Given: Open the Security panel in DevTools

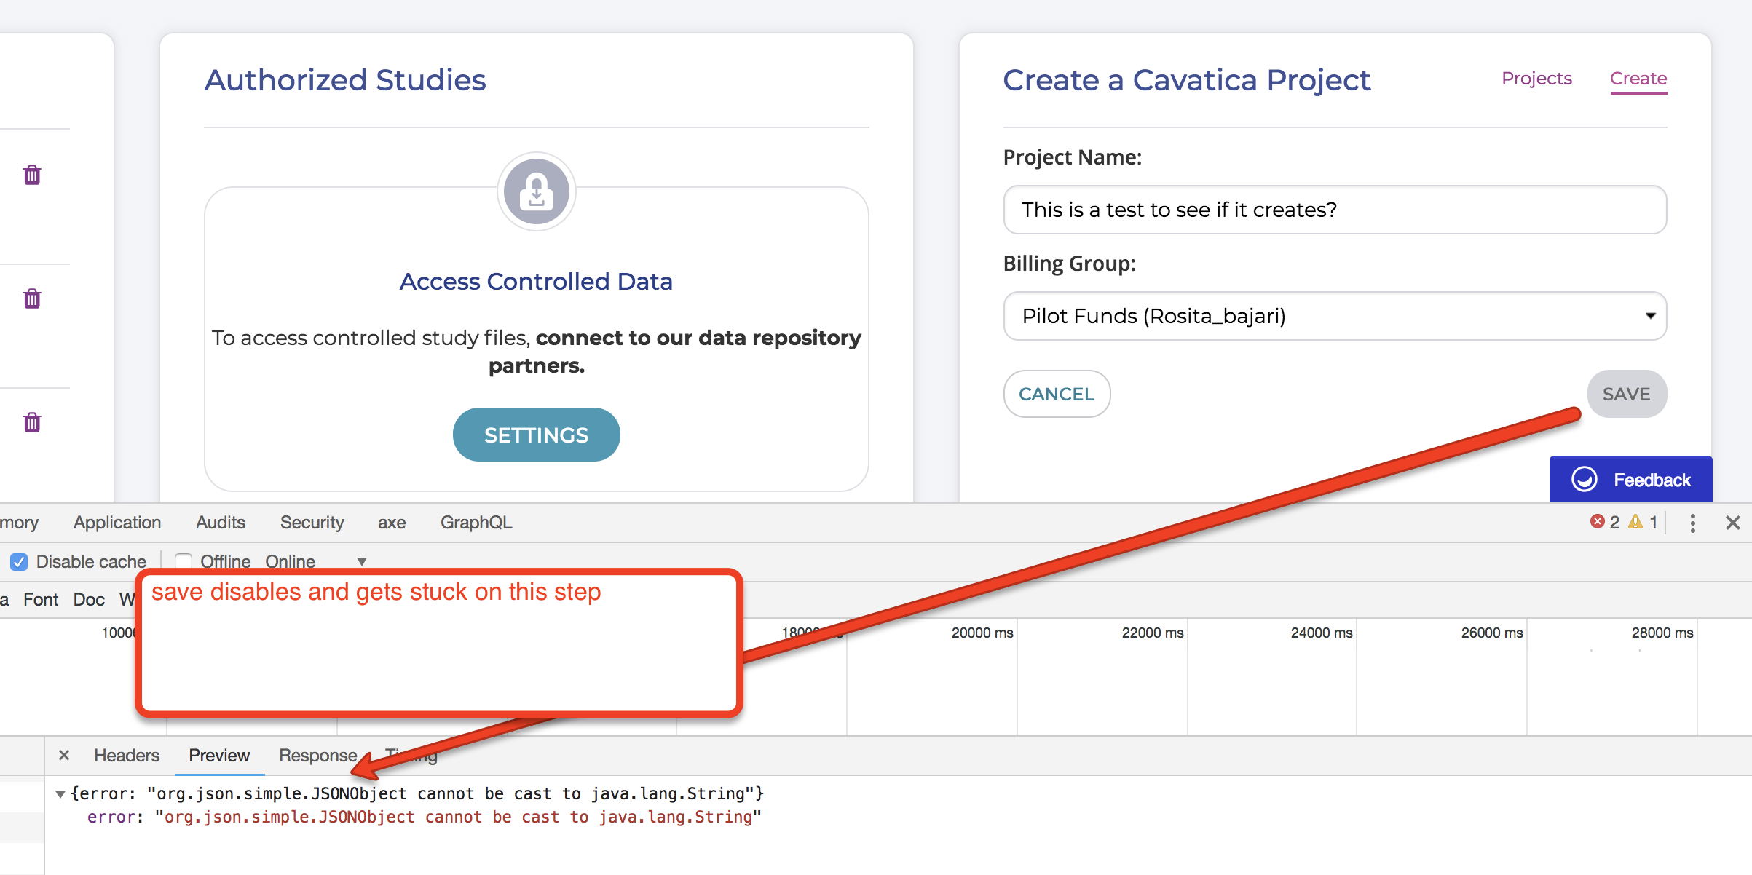Looking at the screenshot, I should (312, 522).
